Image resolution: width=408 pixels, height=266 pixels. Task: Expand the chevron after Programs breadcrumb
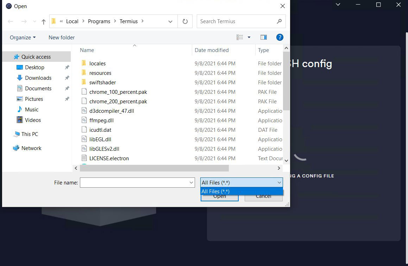(x=115, y=21)
